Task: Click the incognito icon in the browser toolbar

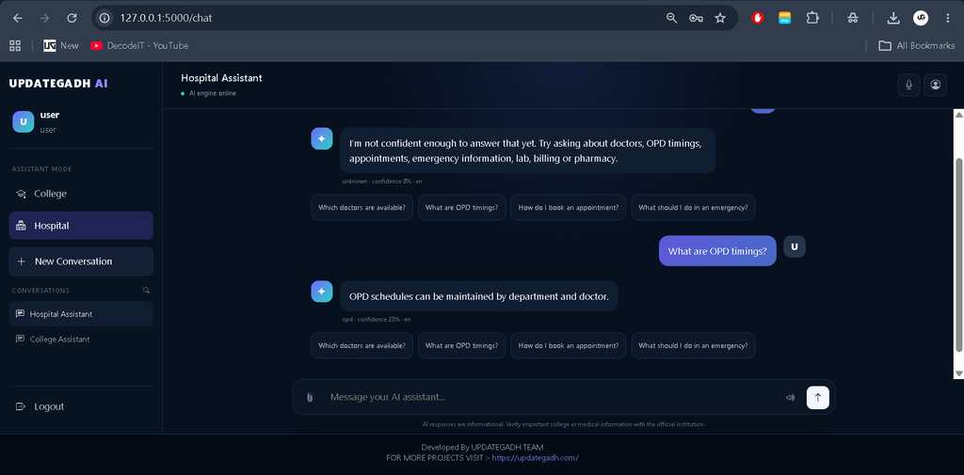Action: [x=853, y=18]
